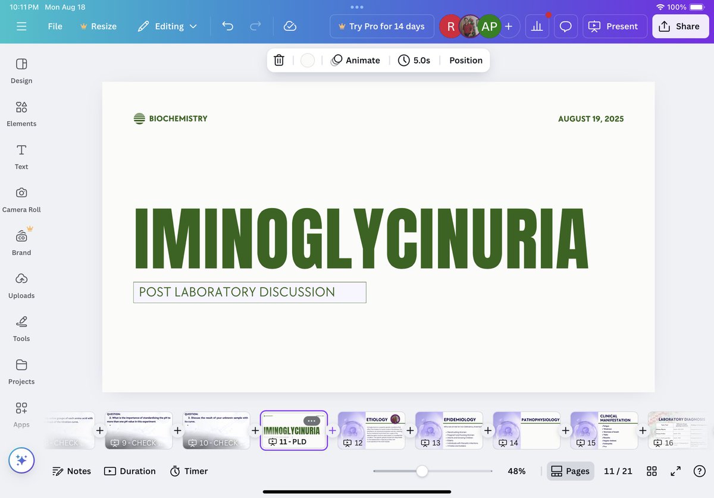Open the Brand sidebar panel
This screenshot has height=498, width=714.
point(21,242)
